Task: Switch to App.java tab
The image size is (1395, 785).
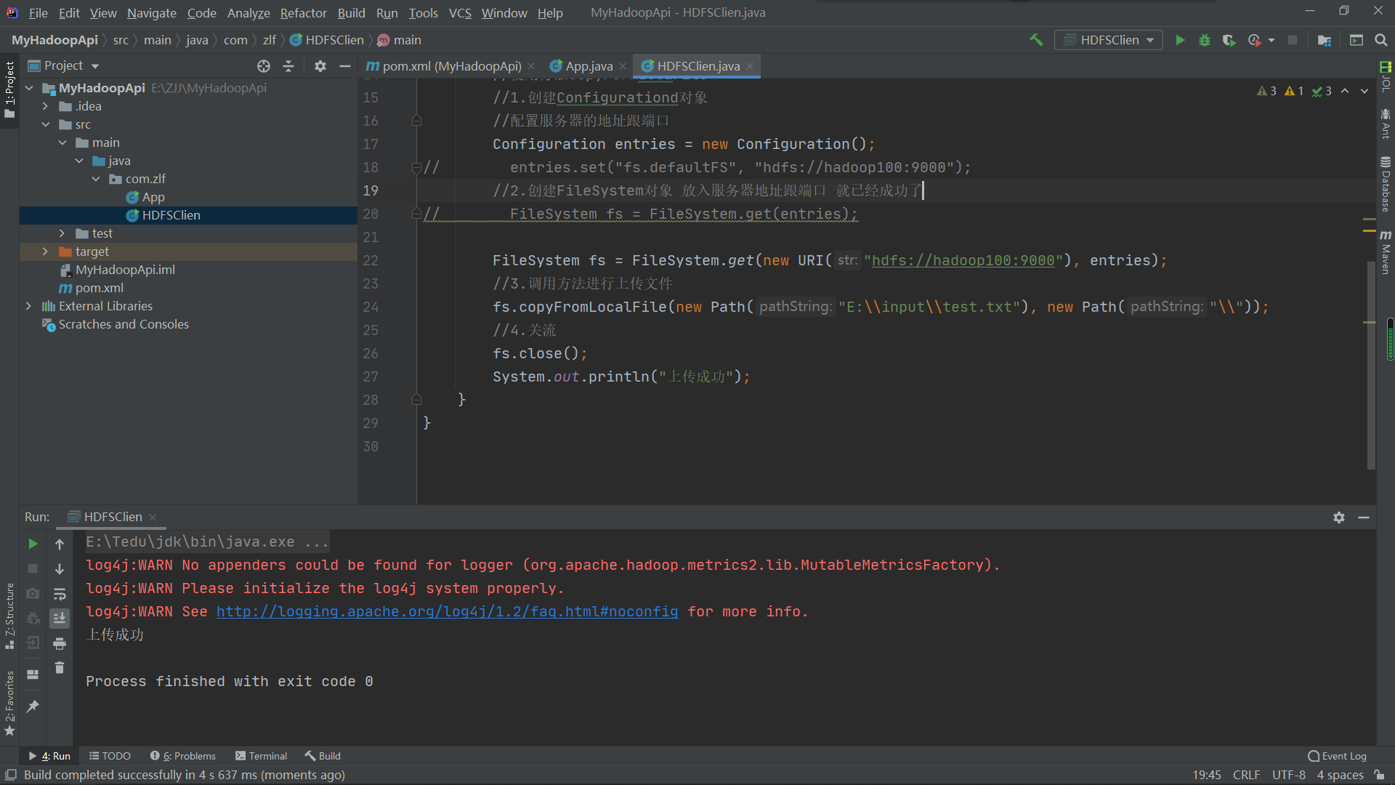Action: tap(589, 66)
